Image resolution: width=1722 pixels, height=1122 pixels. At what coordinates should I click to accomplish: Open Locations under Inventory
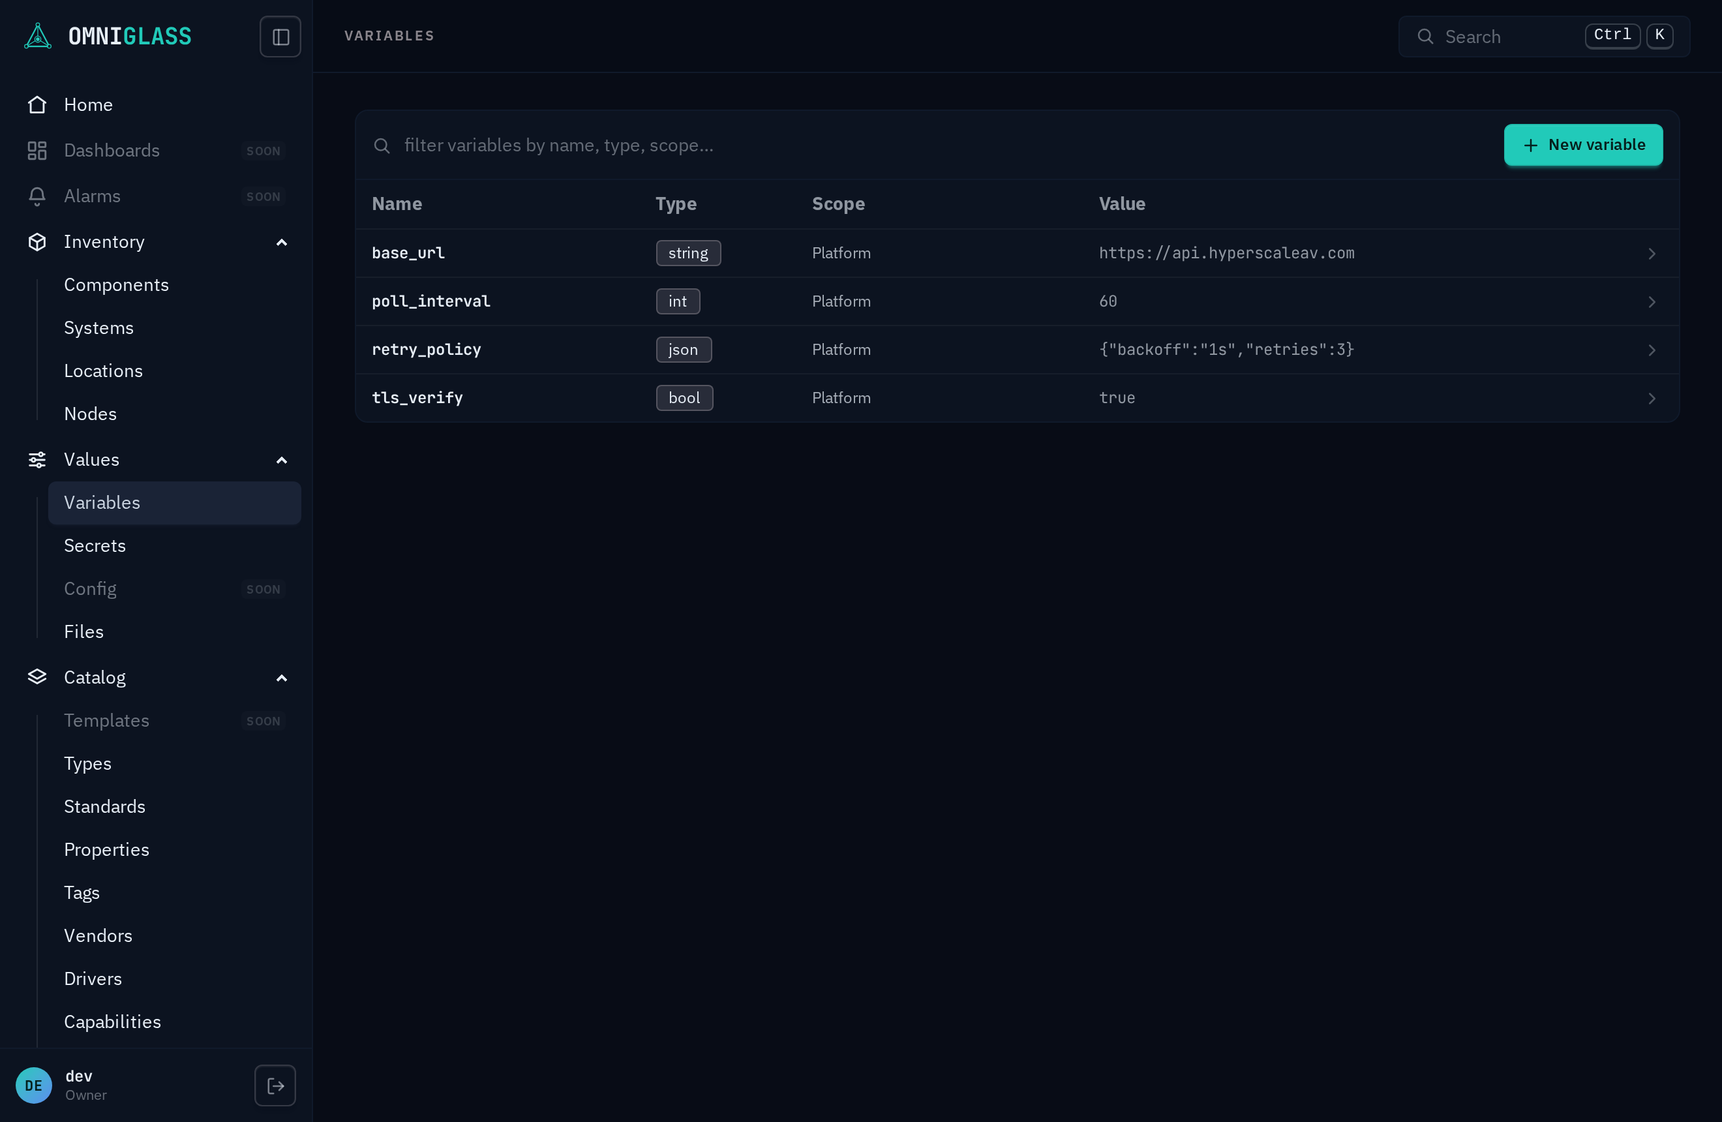coord(174,371)
